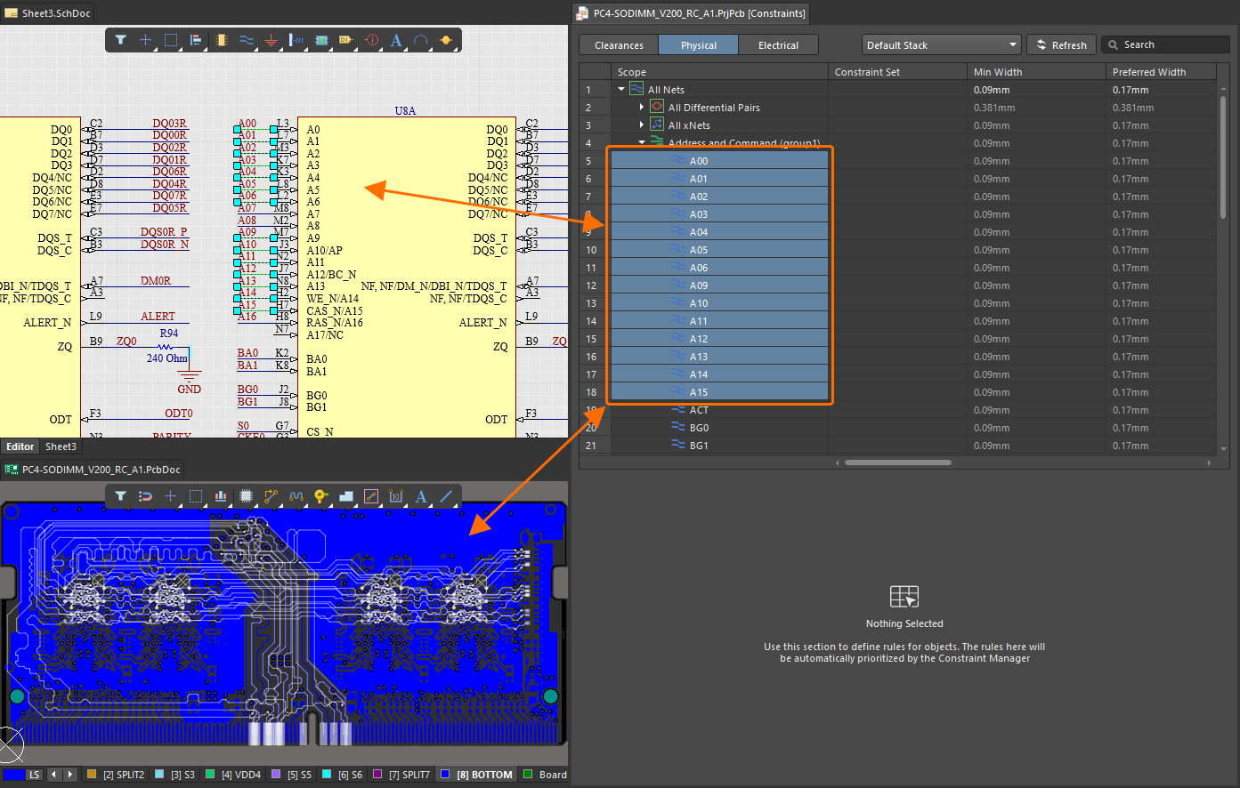Open the Default Stack dropdown

click(940, 45)
